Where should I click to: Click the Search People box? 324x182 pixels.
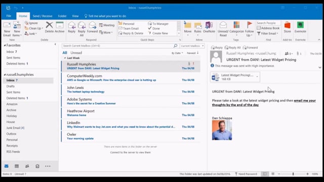click(x=268, y=23)
